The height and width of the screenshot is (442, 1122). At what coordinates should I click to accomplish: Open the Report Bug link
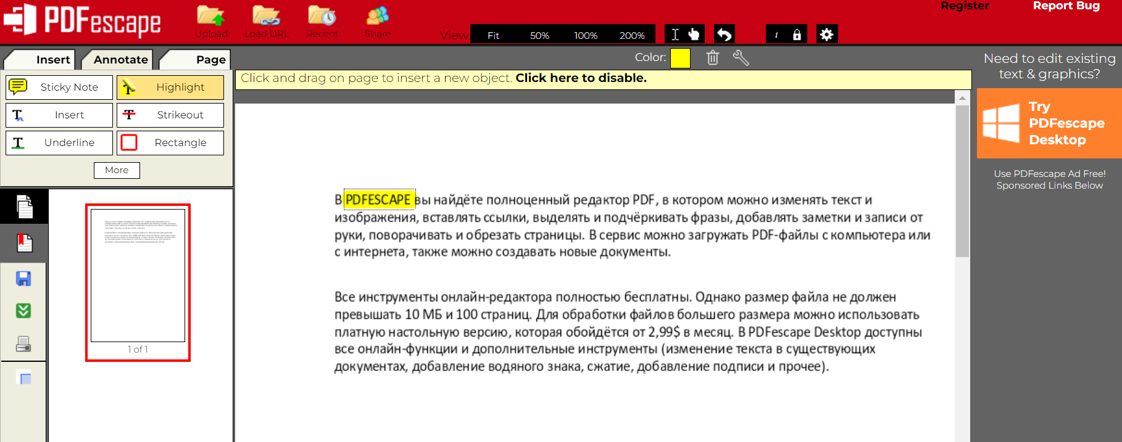coord(1066,6)
